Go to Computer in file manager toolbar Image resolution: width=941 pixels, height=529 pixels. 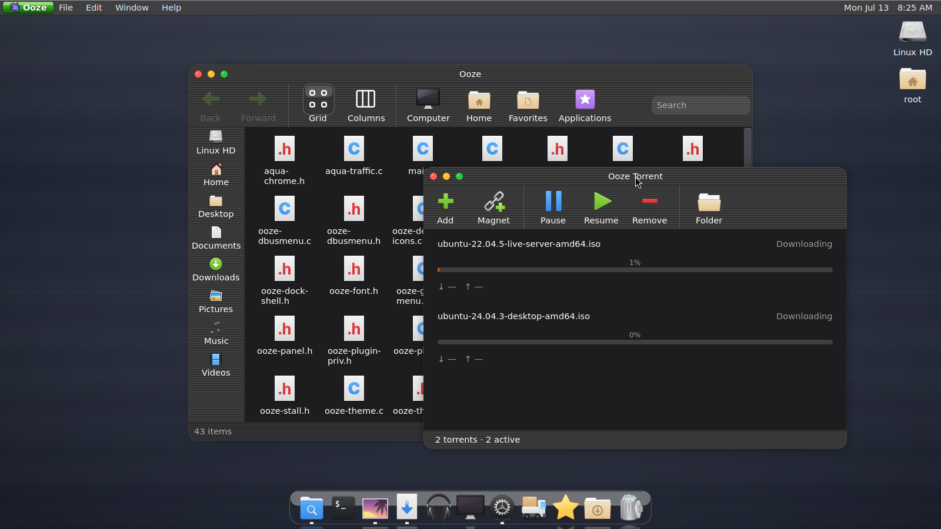(428, 104)
